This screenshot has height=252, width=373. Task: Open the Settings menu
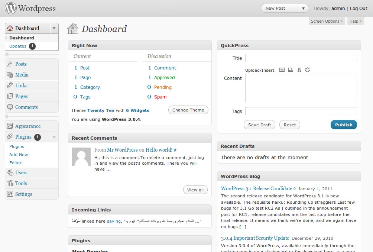[23, 194]
